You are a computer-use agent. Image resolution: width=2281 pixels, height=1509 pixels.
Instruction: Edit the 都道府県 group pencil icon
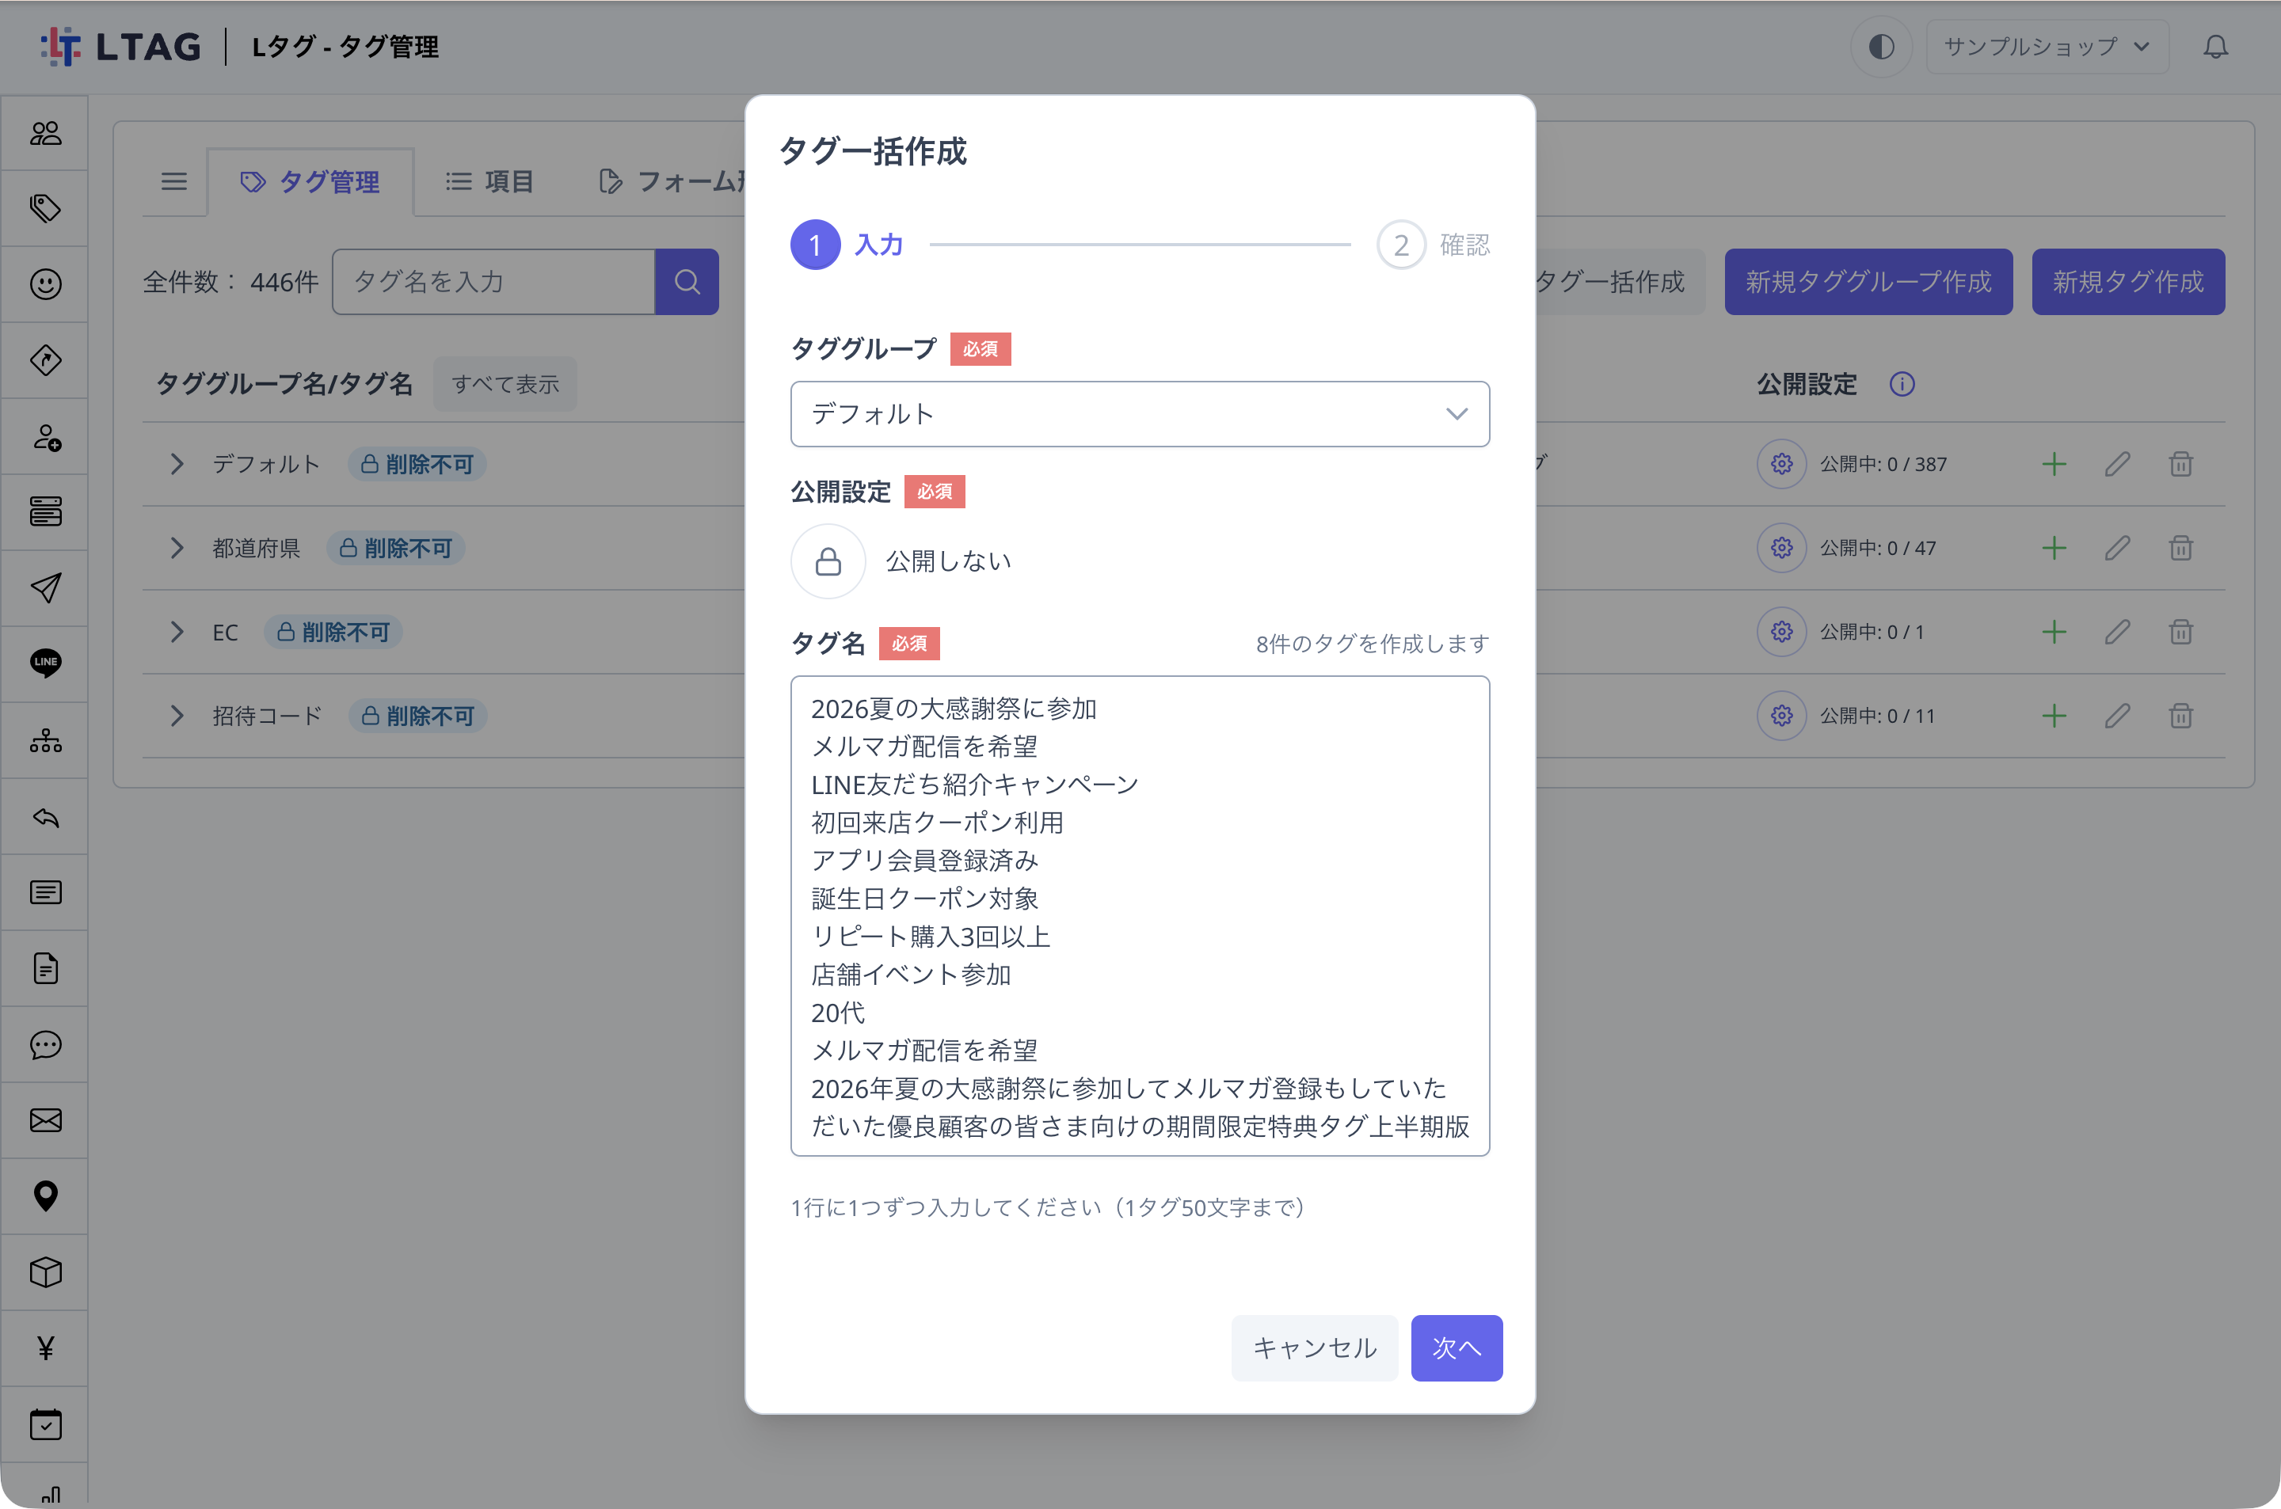click(x=2117, y=548)
